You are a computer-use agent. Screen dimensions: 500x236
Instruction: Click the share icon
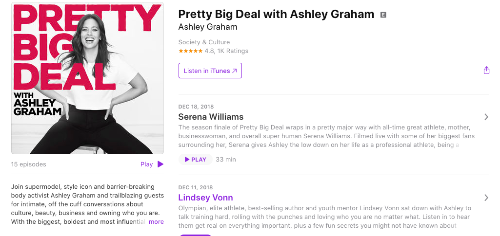tap(486, 71)
